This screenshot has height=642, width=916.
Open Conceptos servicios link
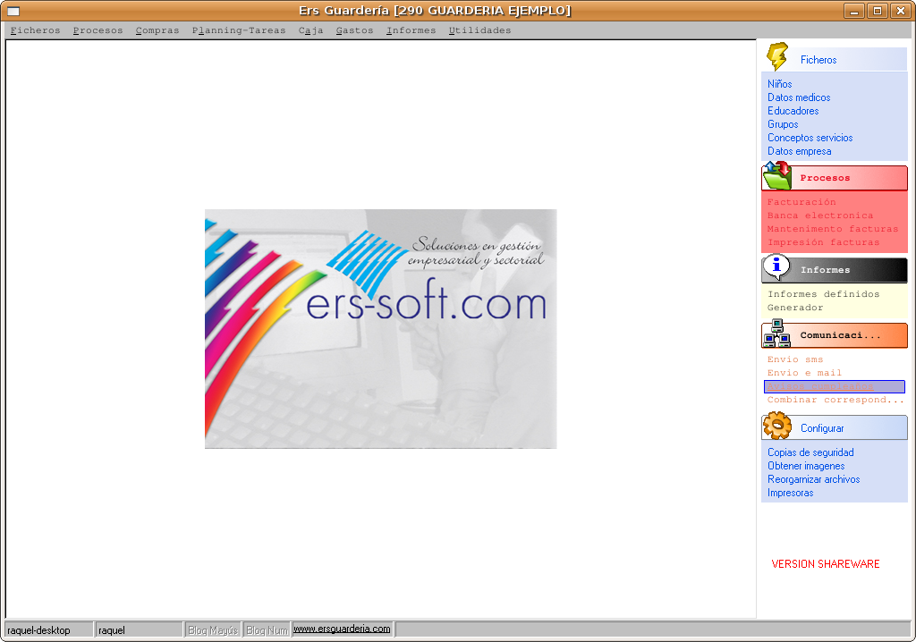pos(810,138)
